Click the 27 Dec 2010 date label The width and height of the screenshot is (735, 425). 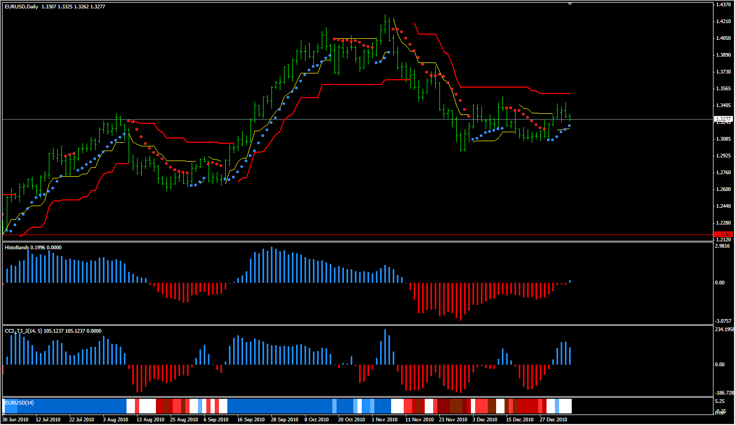tap(553, 420)
